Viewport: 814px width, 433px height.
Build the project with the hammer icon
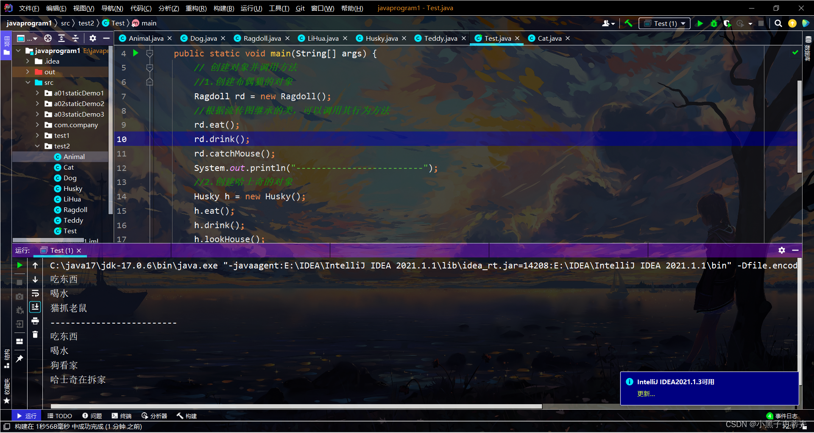[629, 23]
